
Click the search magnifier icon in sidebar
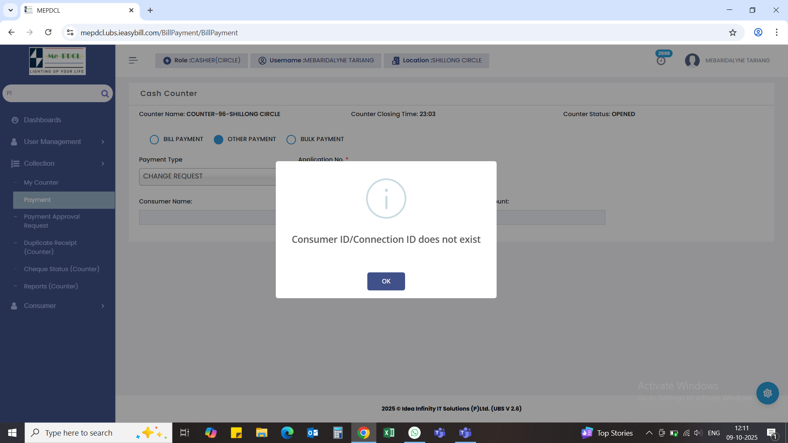105,94
